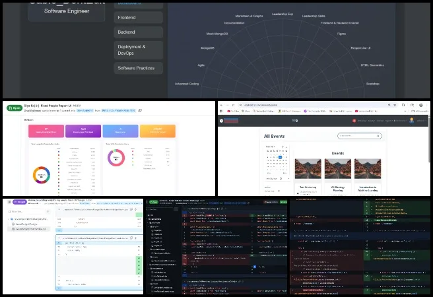Open the Maps bookmark
433x297 pixels.
(x=246, y=112)
